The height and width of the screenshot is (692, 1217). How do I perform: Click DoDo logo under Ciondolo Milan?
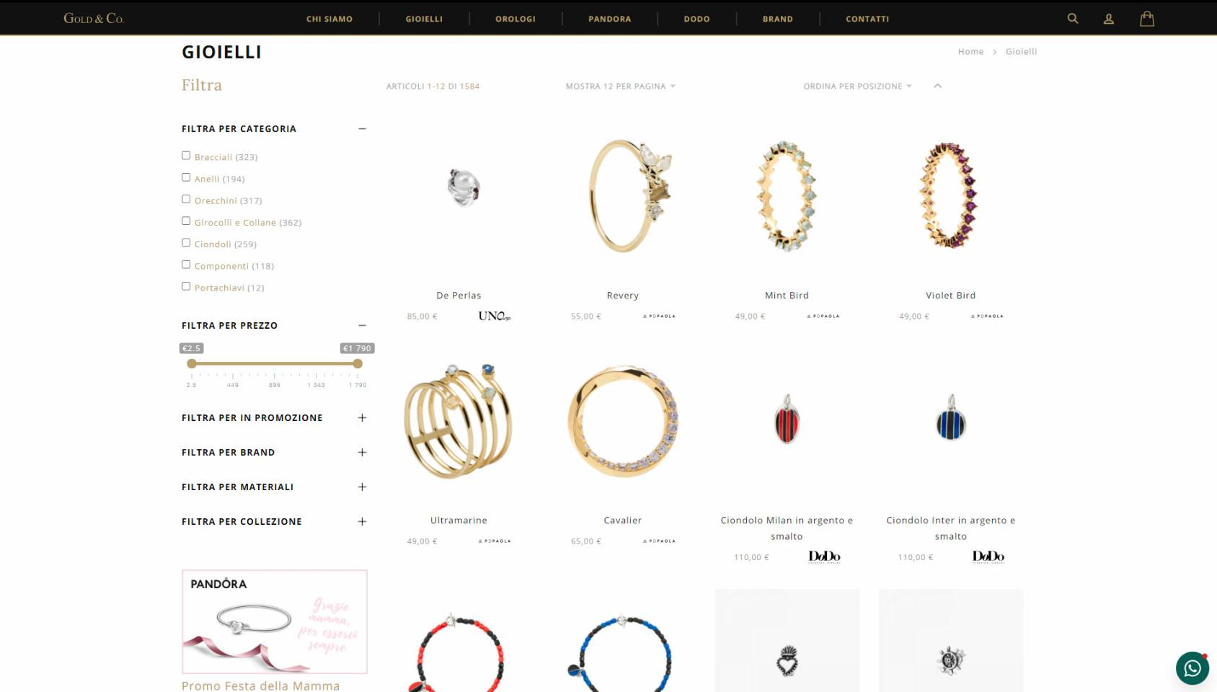[x=824, y=556]
